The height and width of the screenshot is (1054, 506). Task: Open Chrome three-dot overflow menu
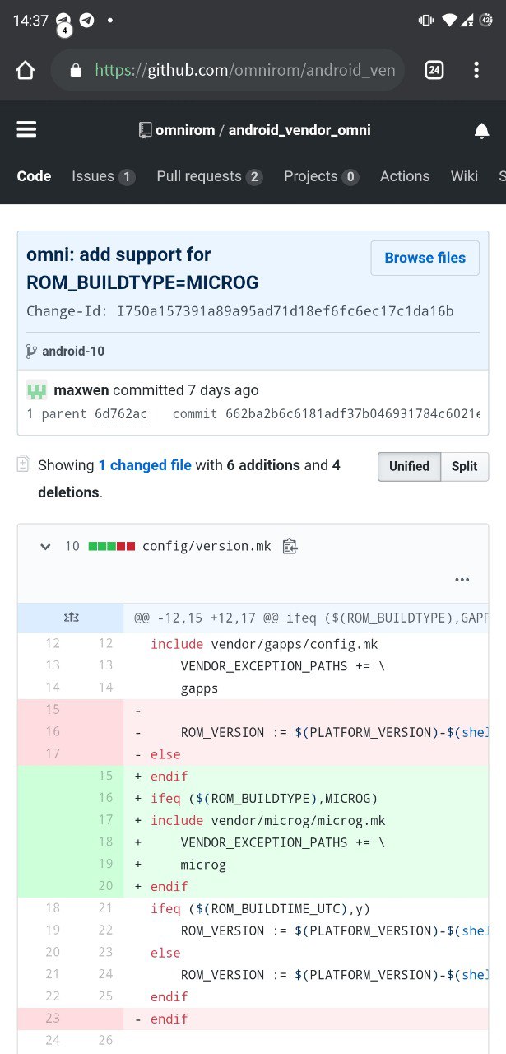pos(476,70)
